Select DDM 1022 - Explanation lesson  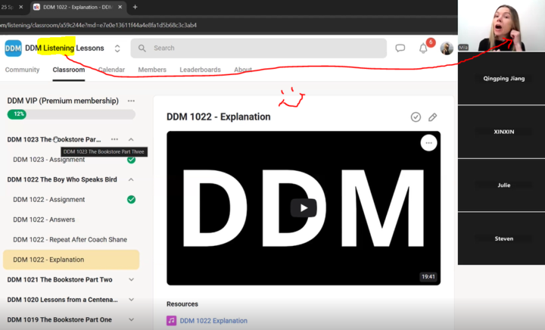(71, 260)
